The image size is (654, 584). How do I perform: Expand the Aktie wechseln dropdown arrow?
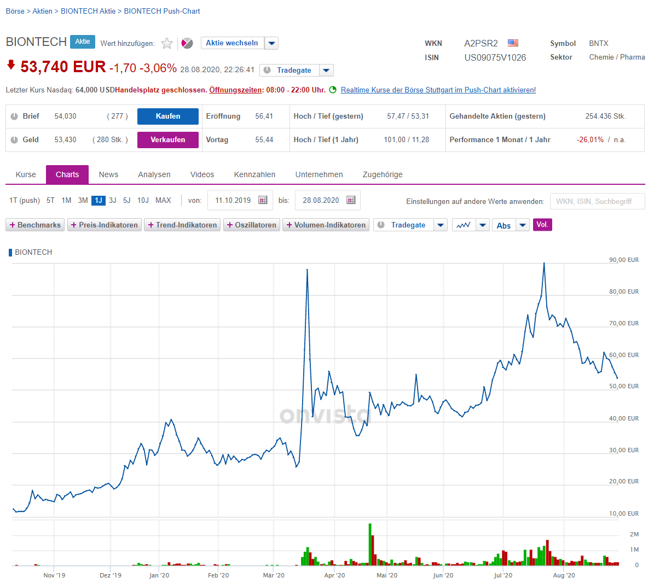tap(271, 43)
